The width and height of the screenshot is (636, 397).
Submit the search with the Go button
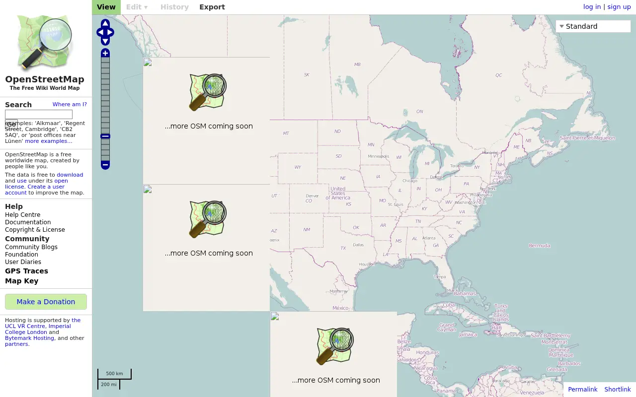pos(11,124)
